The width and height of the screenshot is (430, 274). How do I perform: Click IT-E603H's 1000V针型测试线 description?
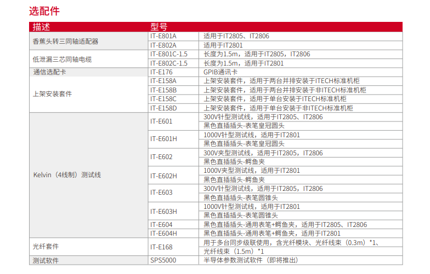point(252,207)
